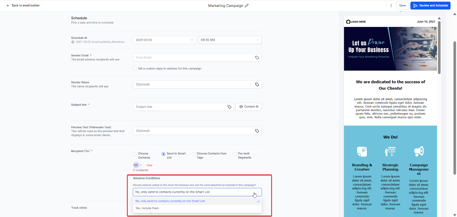Open the calendar icon in the date field

pyautogui.click(x=192, y=40)
